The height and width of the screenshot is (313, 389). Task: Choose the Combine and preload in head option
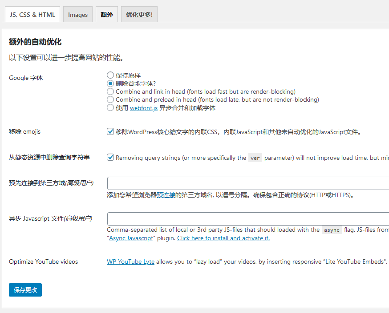110,99
